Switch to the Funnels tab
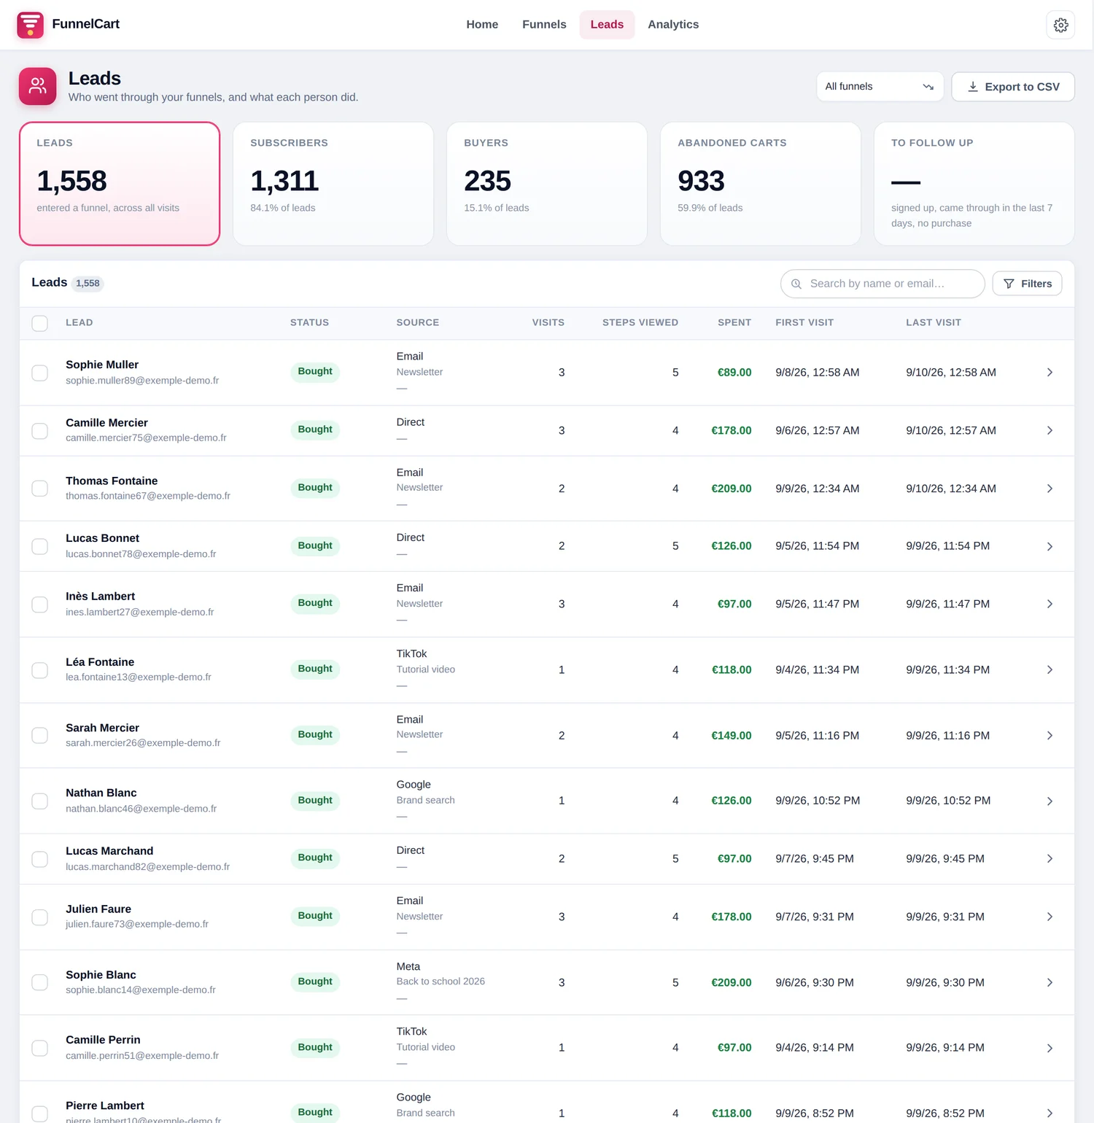 544,25
